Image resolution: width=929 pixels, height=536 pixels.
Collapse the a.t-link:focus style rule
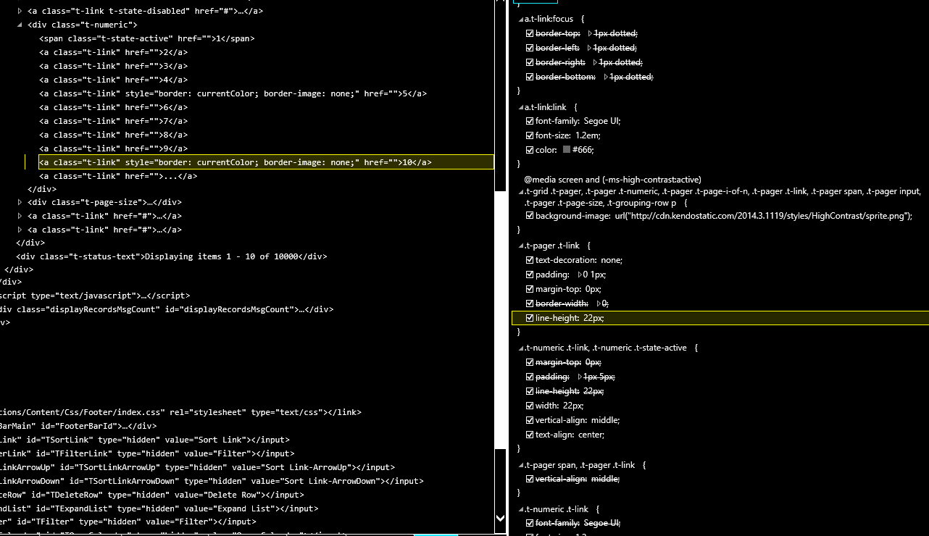pos(521,19)
